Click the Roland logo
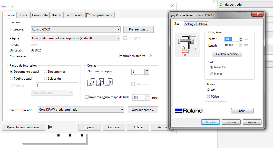 point(189,111)
